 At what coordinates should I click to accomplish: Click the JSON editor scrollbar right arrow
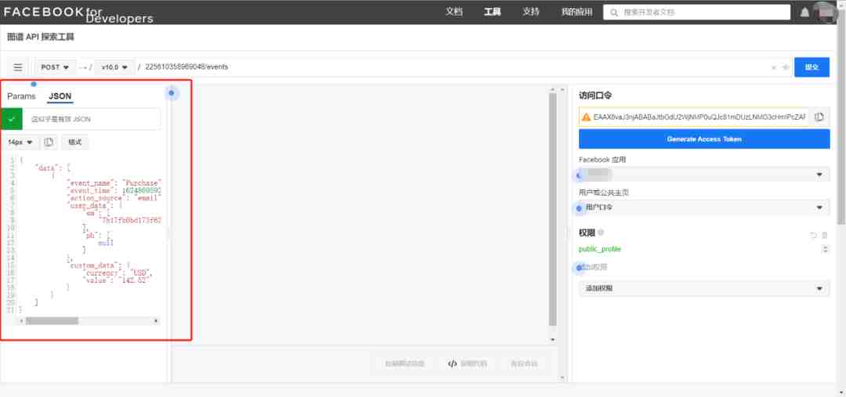tap(156, 320)
